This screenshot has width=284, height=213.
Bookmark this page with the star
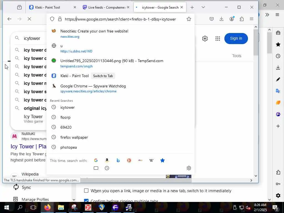(189, 19)
